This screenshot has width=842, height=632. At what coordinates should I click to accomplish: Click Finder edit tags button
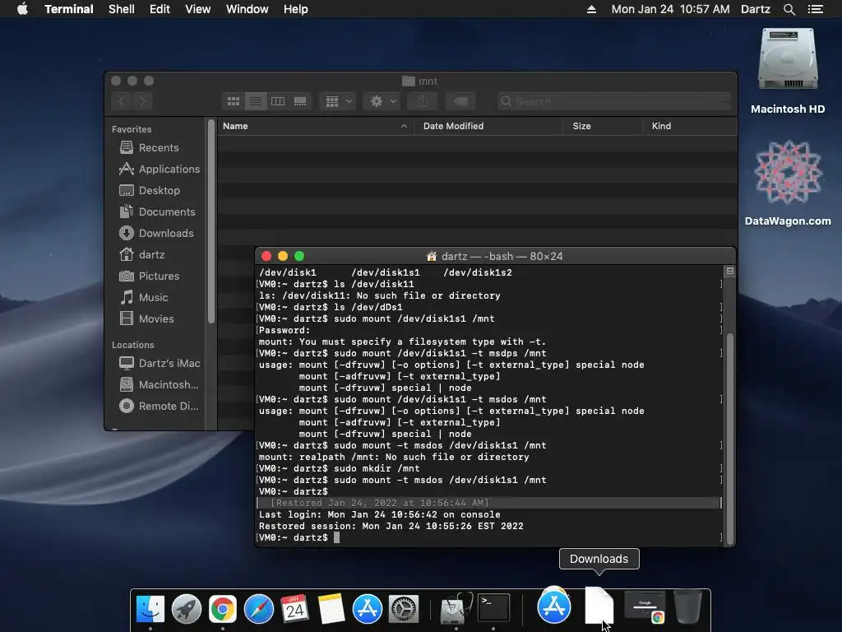(x=460, y=101)
